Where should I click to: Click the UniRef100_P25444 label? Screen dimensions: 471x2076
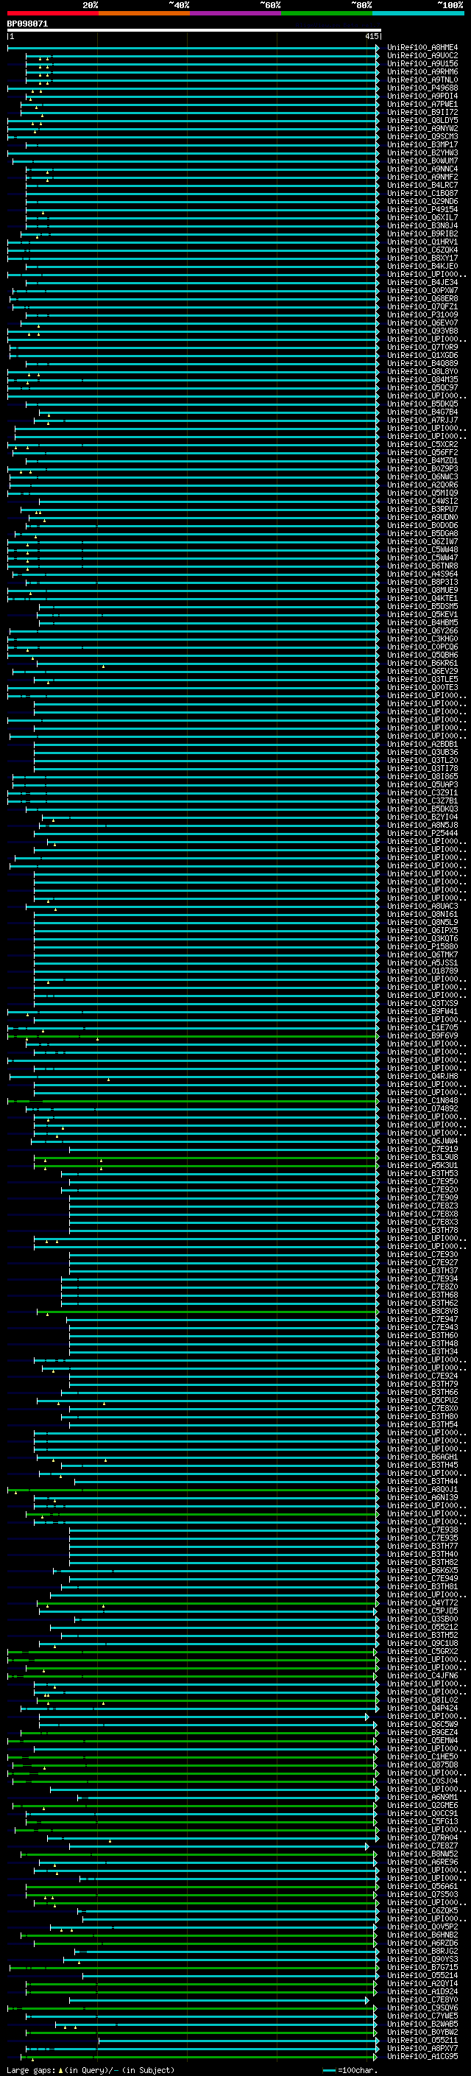click(x=422, y=834)
